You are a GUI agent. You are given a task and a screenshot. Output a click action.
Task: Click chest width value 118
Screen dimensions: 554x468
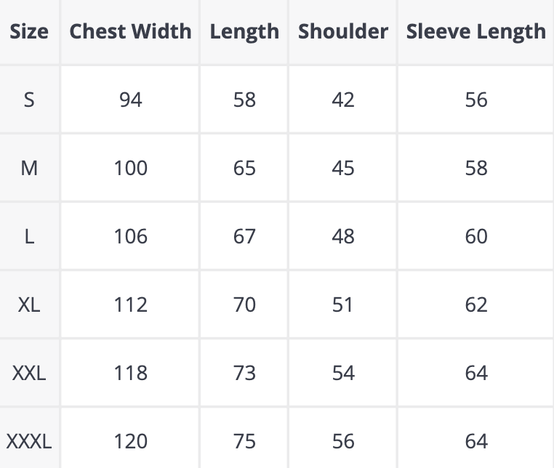click(131, 373)
